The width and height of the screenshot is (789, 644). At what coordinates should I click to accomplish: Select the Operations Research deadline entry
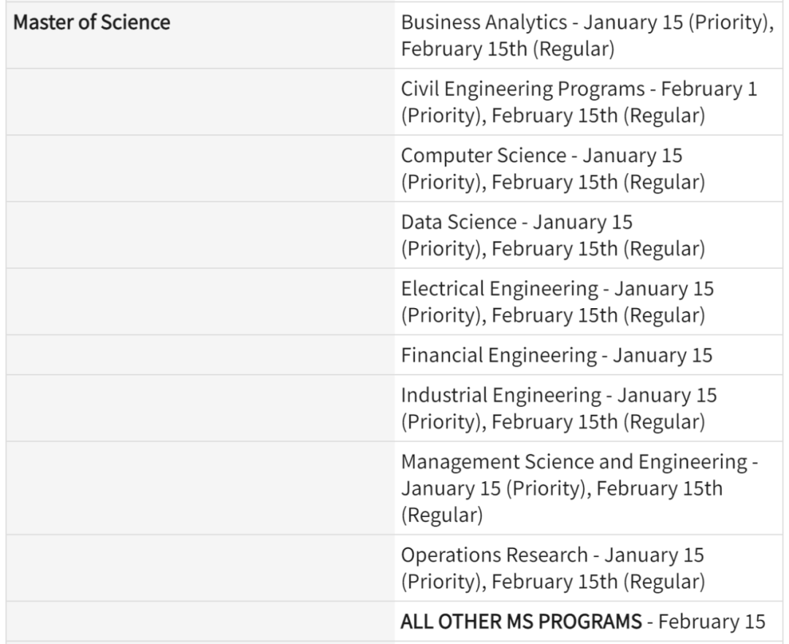click(552, 568)
